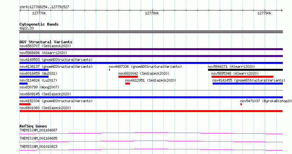
Task: Open nsv4149593 (gnomADStructuralVariants) label
Action: (56, 60)
